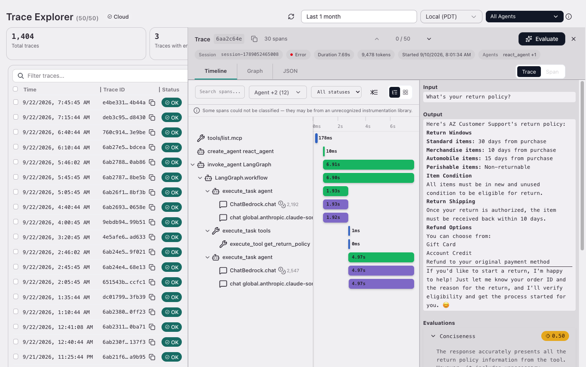Check the 4:00:45 AM trace row checkbox
586x367 pixels.
click(15, 221)
